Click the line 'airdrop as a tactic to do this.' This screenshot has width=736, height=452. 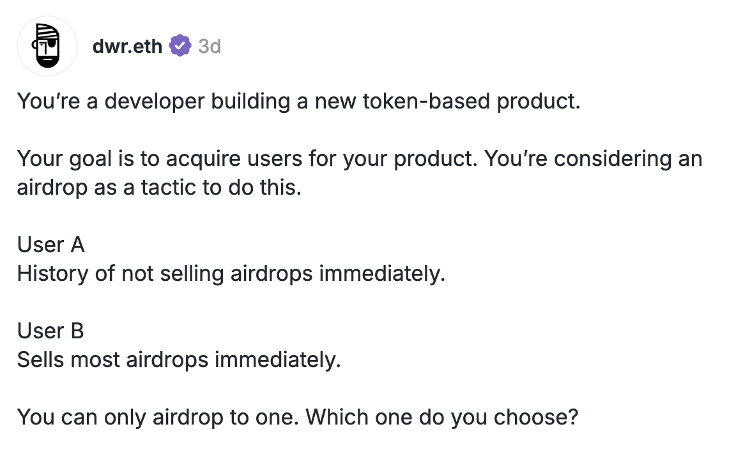pyautogui.click(x=159, y=188)
